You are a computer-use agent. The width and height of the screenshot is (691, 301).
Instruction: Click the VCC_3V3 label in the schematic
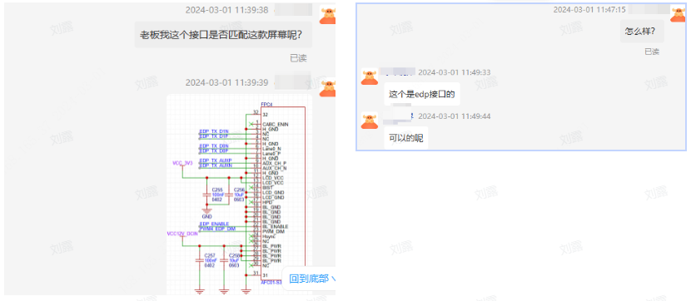[182, 163]
